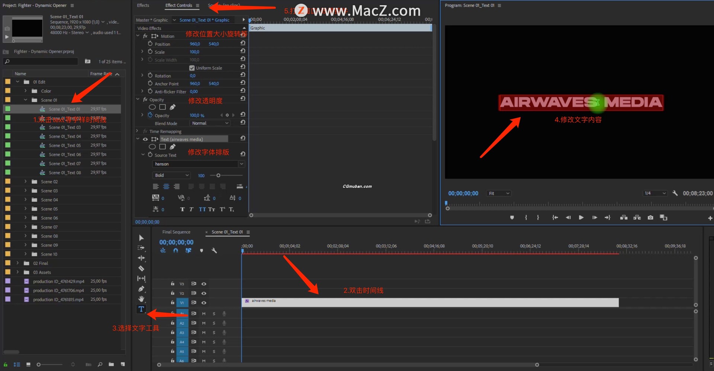Switch to the Effects tab

(x=143, y=5)
